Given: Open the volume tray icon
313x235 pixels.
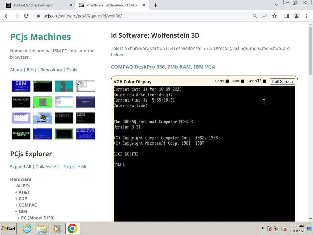Looking at the screenshot, I should tap(284, 228).
